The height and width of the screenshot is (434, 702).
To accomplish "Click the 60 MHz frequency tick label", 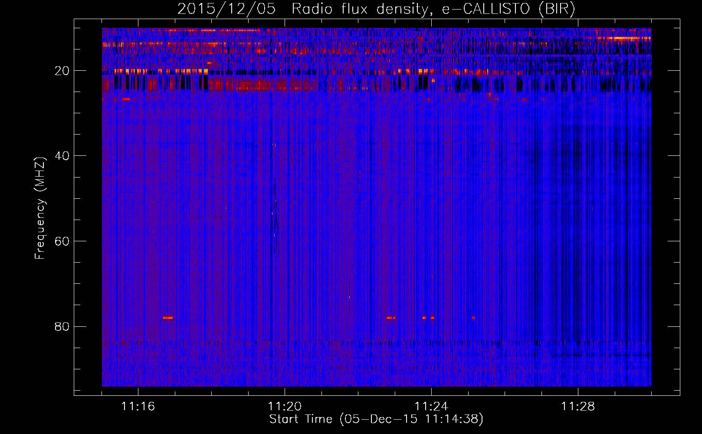I will point(62,241).
